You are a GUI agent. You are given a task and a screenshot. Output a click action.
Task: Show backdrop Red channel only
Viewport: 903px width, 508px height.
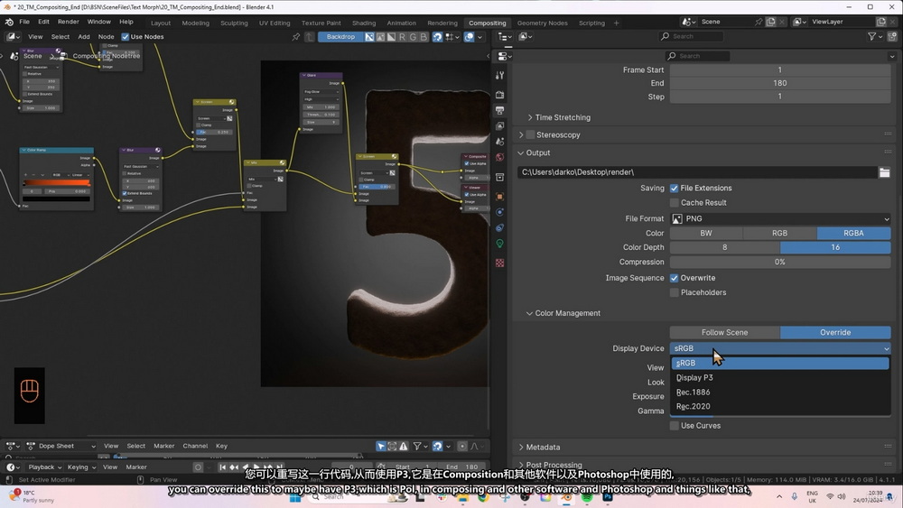click(x=402, y=37)
